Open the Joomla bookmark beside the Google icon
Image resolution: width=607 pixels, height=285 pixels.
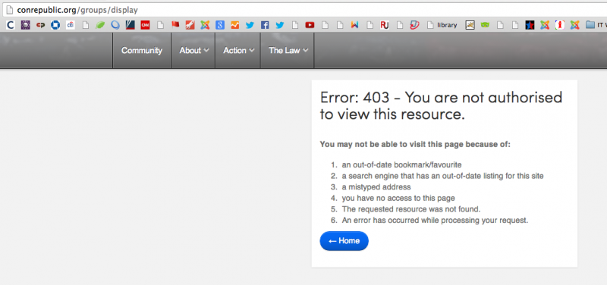pos(205,25)
